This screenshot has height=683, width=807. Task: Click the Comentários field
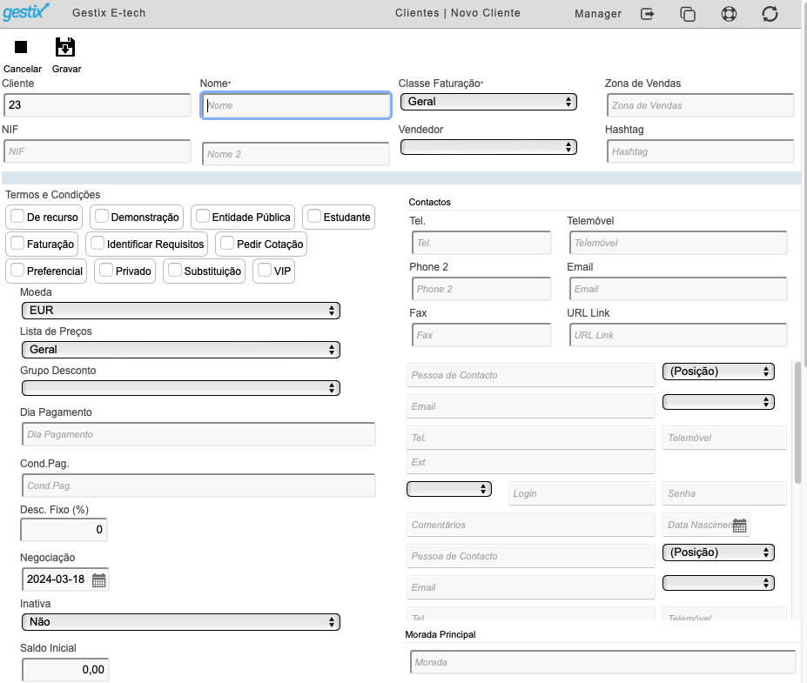click(531, 526)
